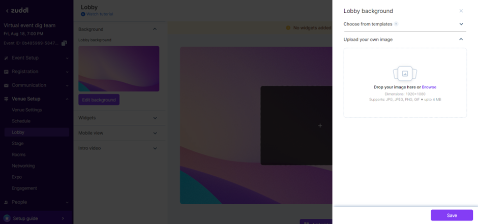Image resolution: width=478 pixels, height=224 pixels.
Task: Click the Venue Setup sidebar icon
Action: pyautogui.click(x=6, y=99)
